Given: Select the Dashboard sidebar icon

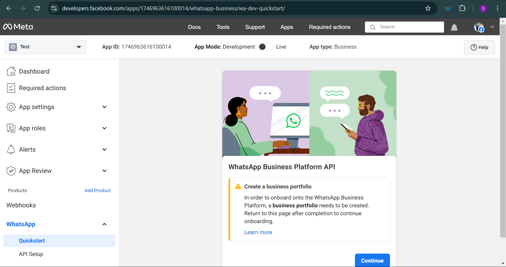Looking at the screenshot, I should (x=11, y=71).
